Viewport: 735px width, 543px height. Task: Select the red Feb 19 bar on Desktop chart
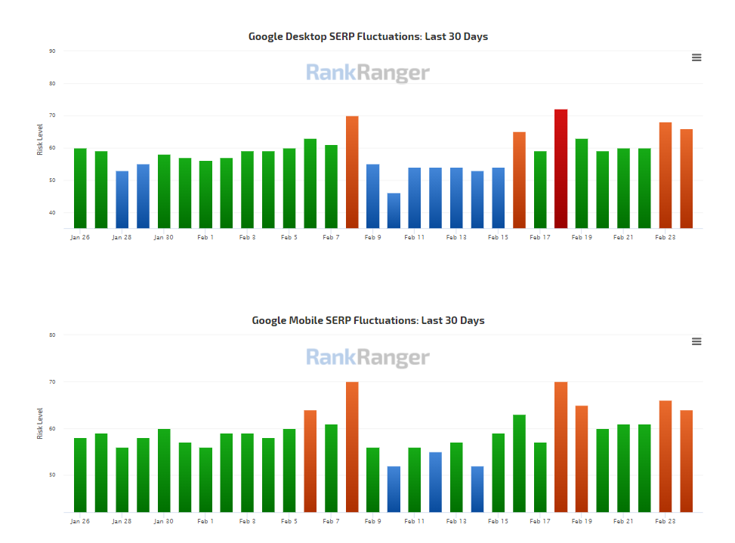click(x=561, y=166)
